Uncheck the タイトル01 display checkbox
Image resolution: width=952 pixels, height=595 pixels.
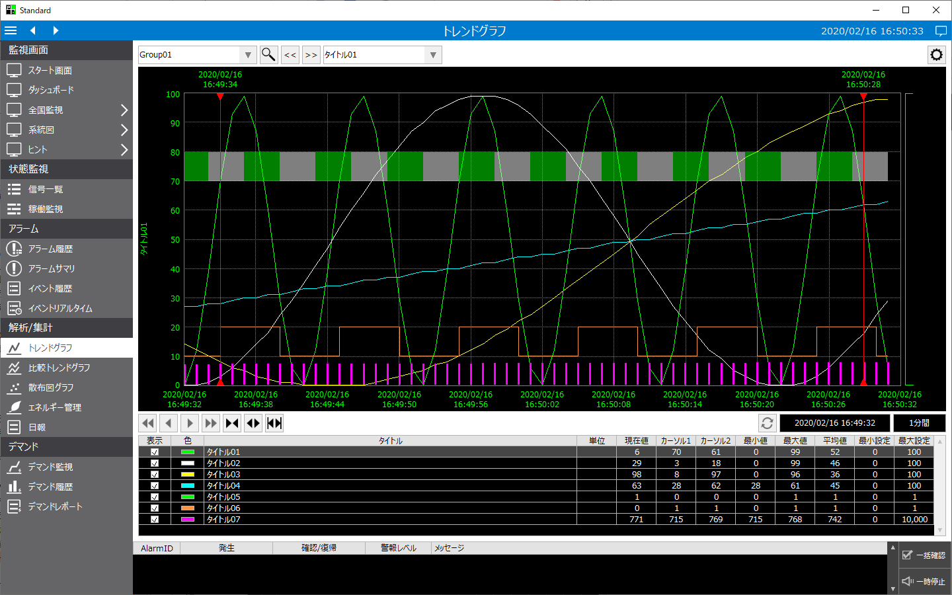[x=155, y=452]
